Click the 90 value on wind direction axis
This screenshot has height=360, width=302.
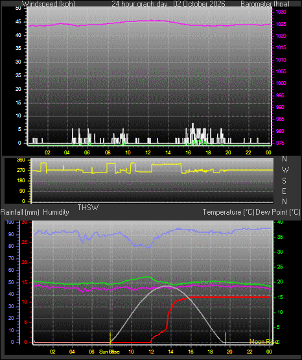click(x=22, y=191)
